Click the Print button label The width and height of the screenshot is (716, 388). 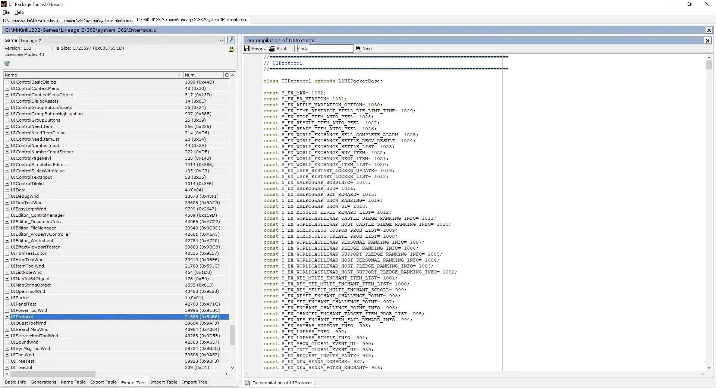coord(282,48)
